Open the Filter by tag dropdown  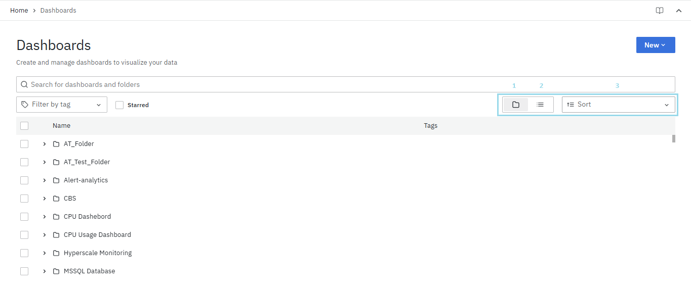(x=62, y=105)
